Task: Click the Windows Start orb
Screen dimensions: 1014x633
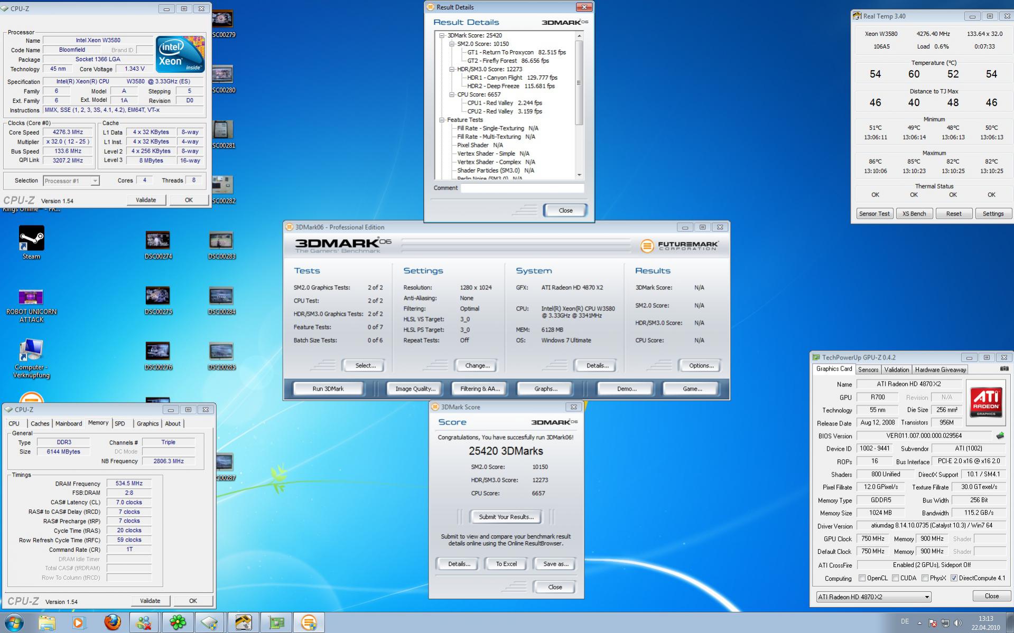Action: (x=14, y=622)
